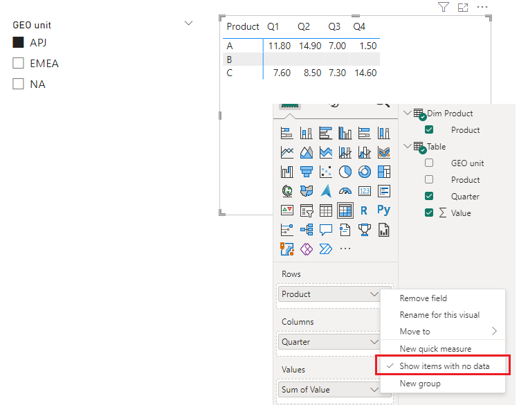519x405 pixels.
Task: Open filters icon on the matrix visual
Action: 443,7
